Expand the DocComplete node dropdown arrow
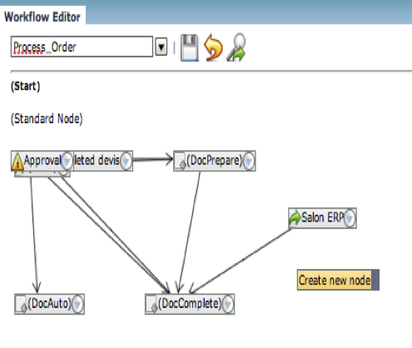This screenshot has width=412, height=348. (228, 304)
